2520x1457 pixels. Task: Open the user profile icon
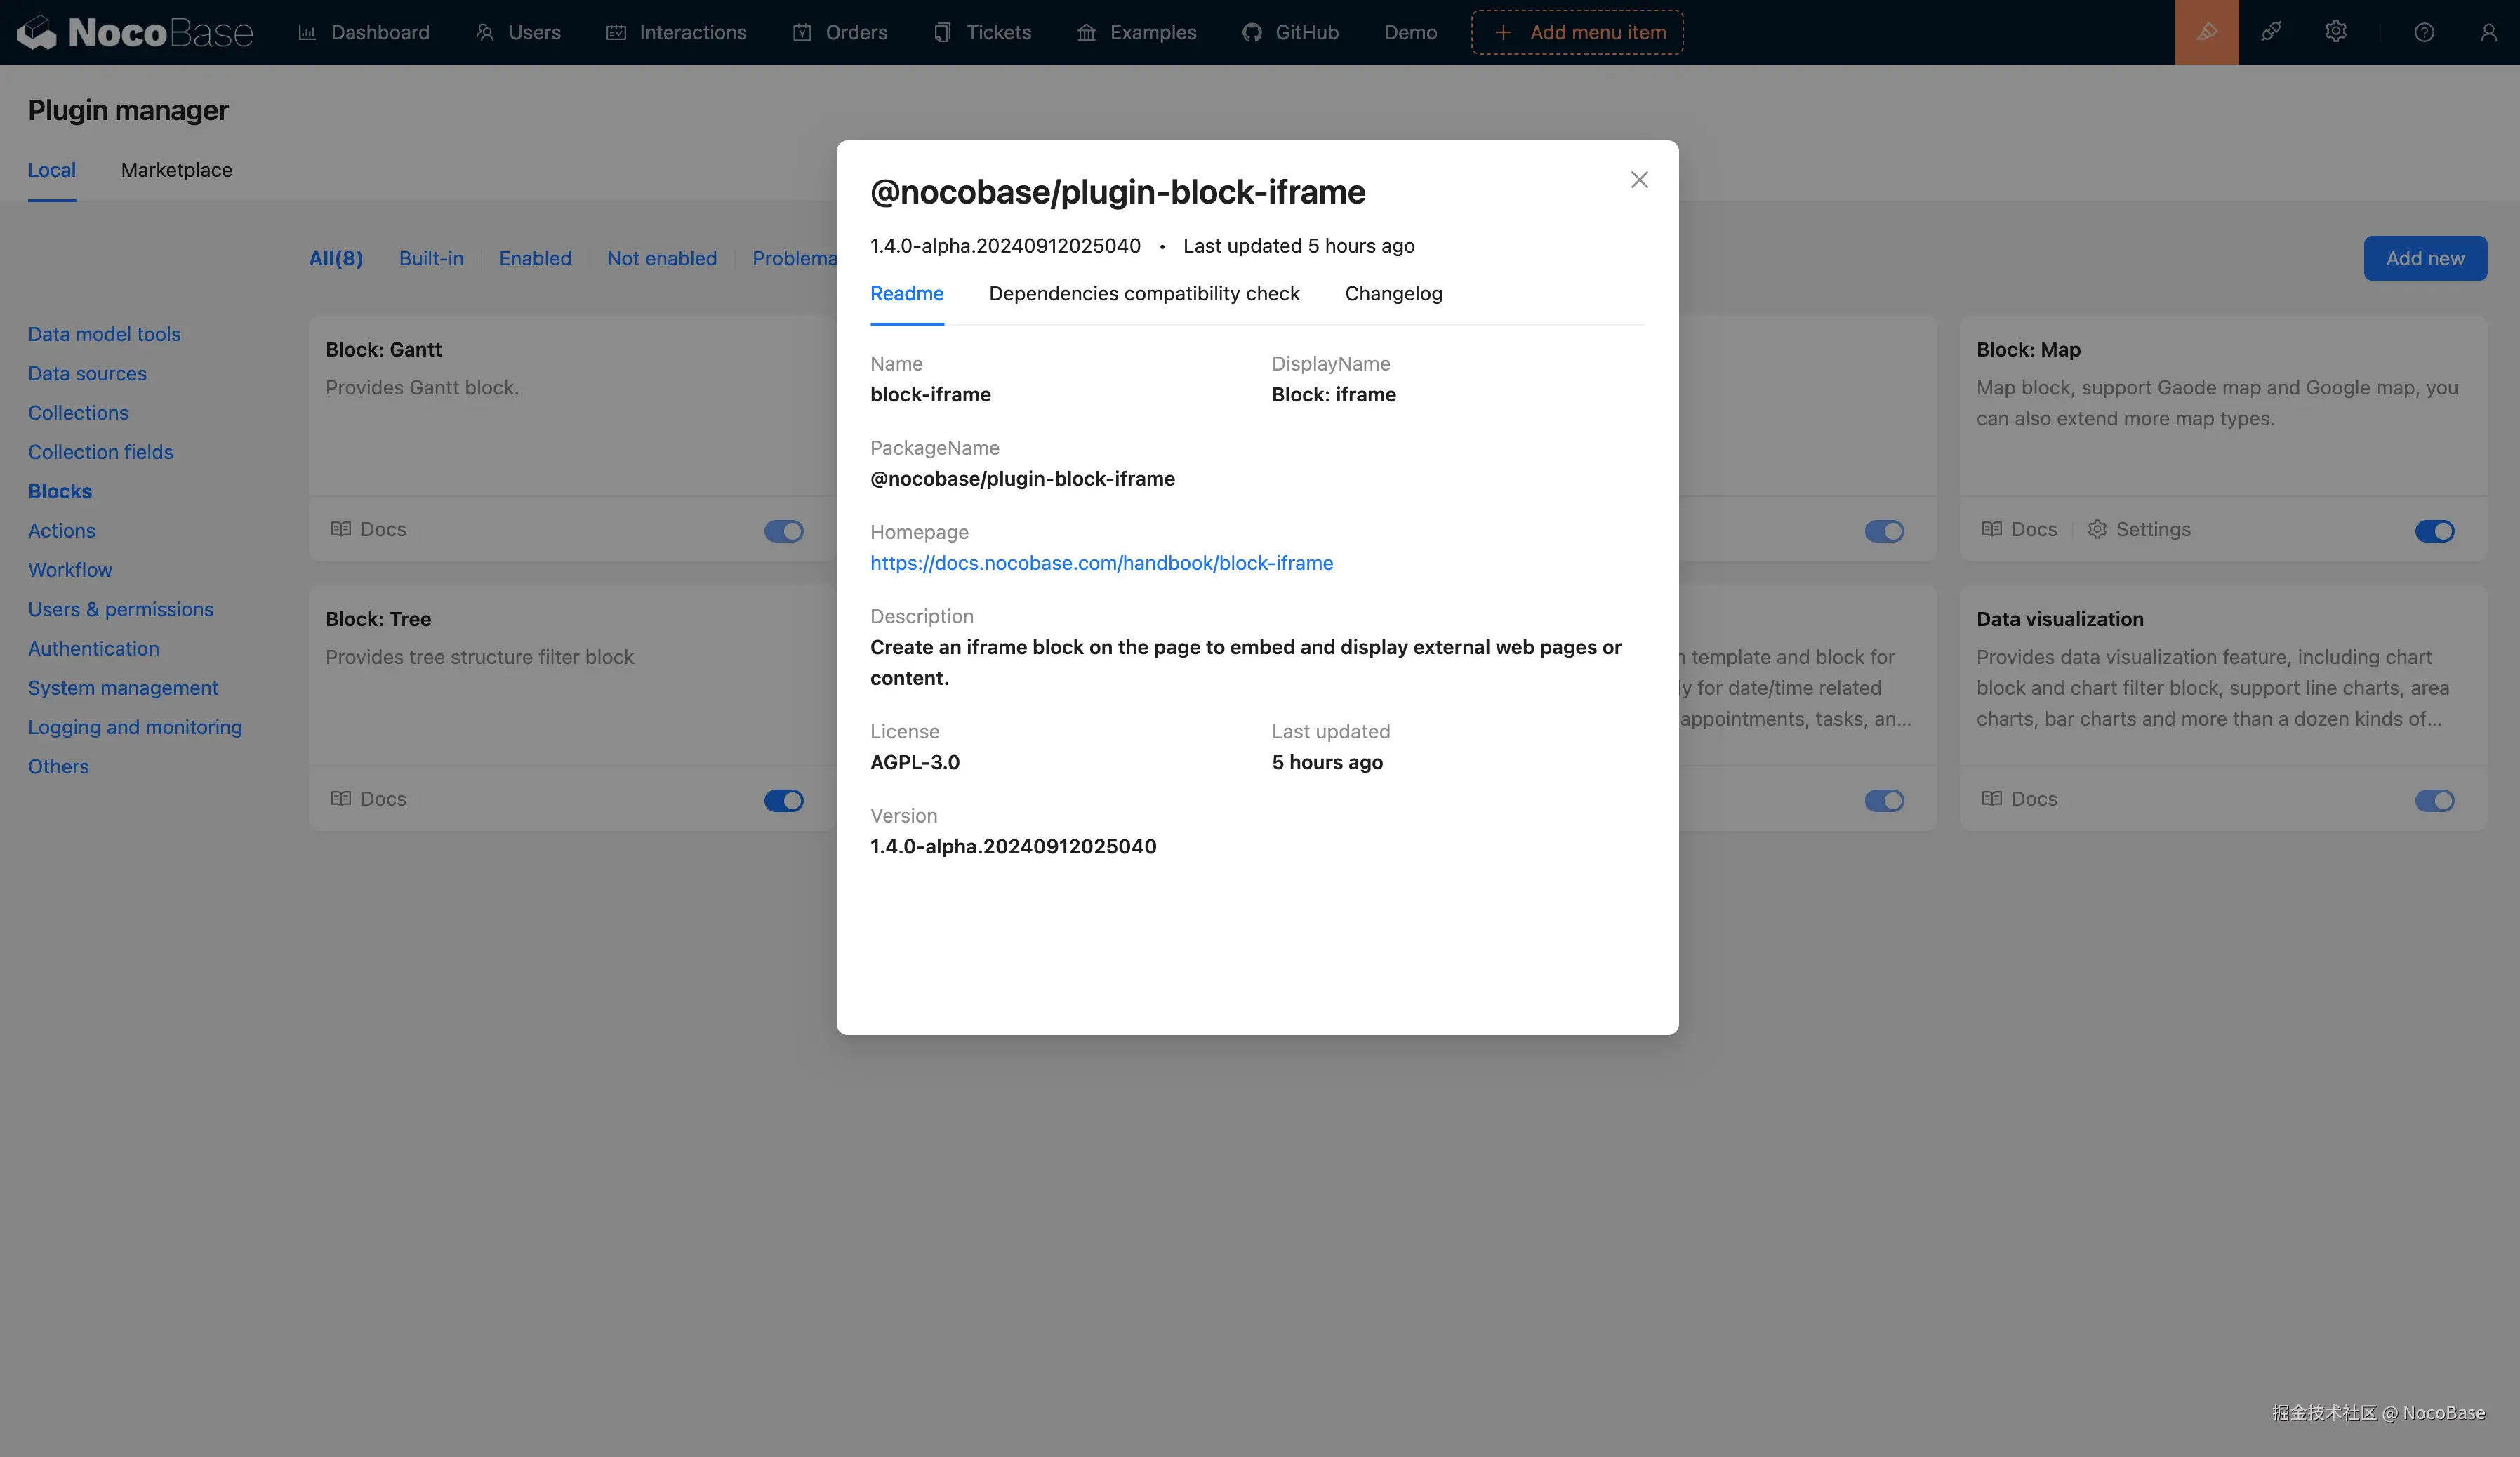click(x=2489, y=31)
